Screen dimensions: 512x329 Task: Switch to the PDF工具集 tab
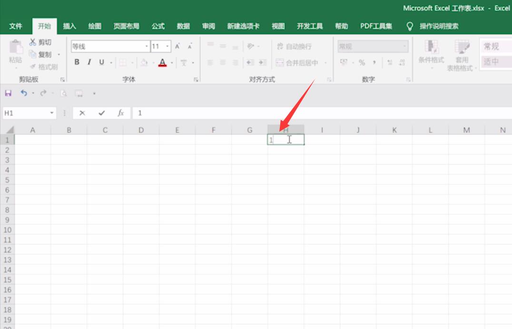point(376,26)
